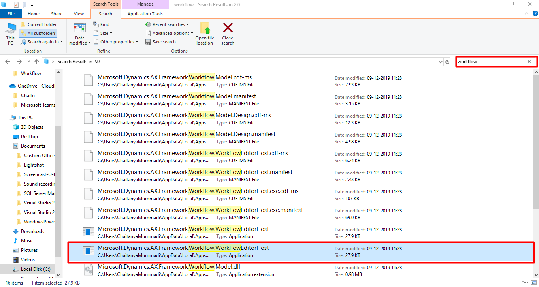Click the address bar Search Results in 2.0

click(79, 62)
